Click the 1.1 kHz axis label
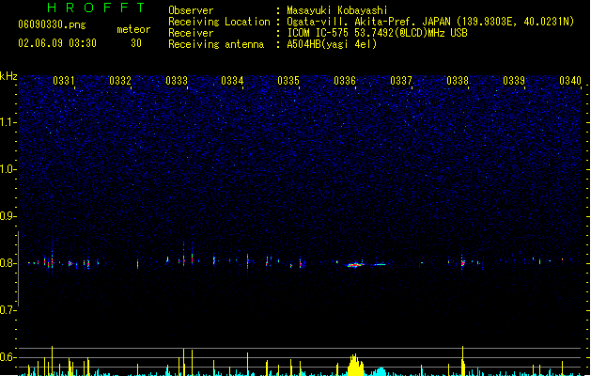Viewport: 591px width, 376px height. [8, 122]
